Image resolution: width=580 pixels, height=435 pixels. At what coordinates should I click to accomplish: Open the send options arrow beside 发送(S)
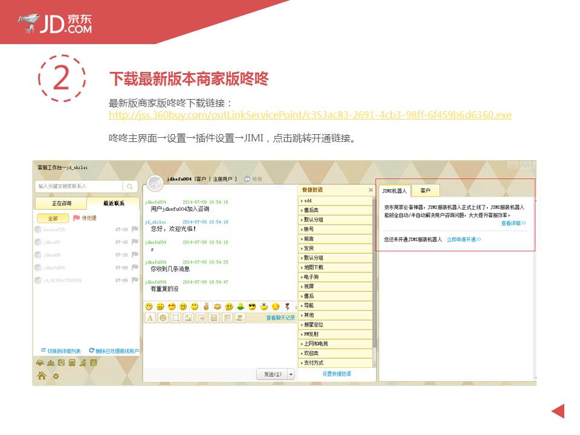click(x=291, y=375)
